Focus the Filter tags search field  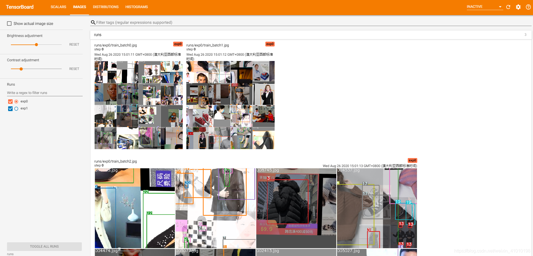pos(311,22)
